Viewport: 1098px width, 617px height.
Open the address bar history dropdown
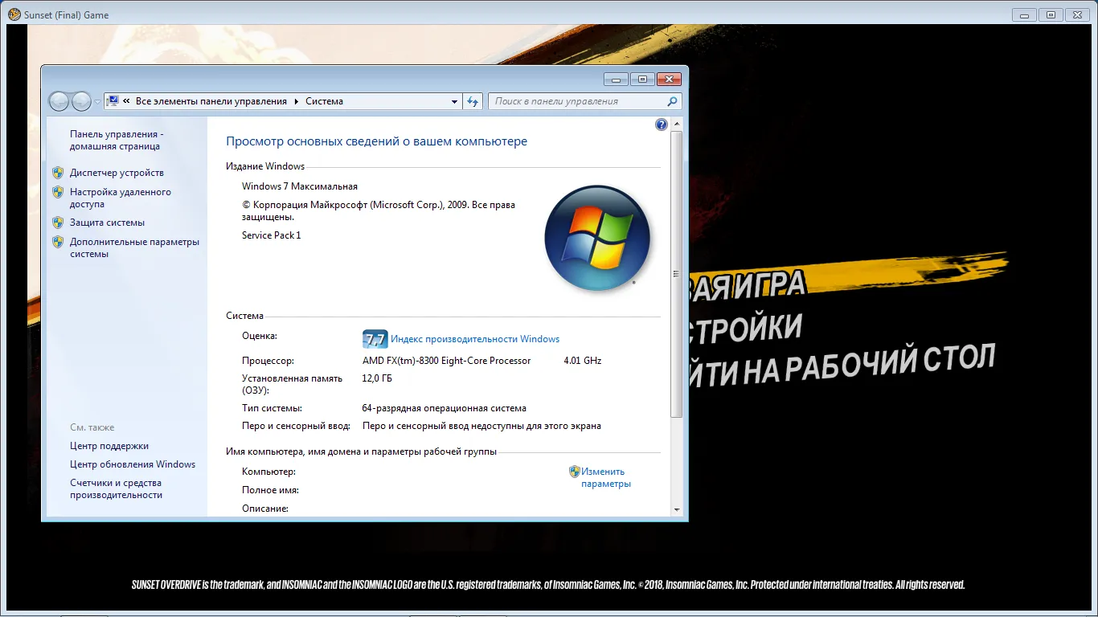(455, 101)
